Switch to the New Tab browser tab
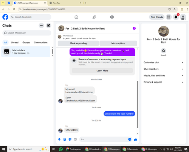 pos(65,3)
